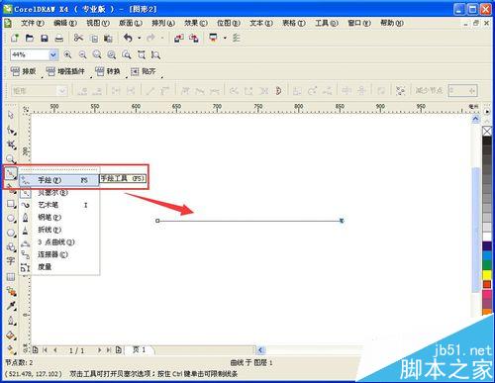Expand the application launcher dropdown arrow
495x383 pixels.
(225, 39)
